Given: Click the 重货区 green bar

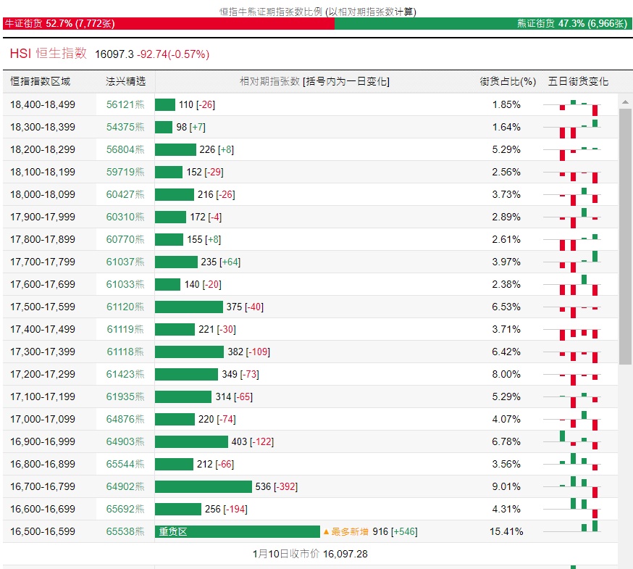Looking at the screenshot, I should (x=238, y=531).
